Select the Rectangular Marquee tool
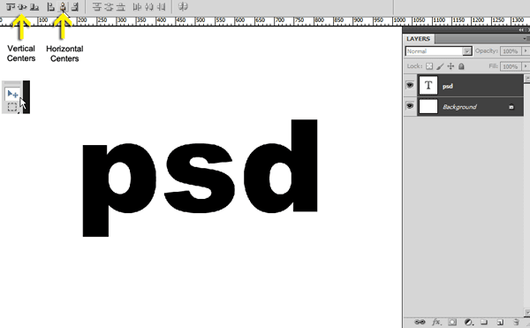This screenshot has width=530, height=328. coord(12,107)
